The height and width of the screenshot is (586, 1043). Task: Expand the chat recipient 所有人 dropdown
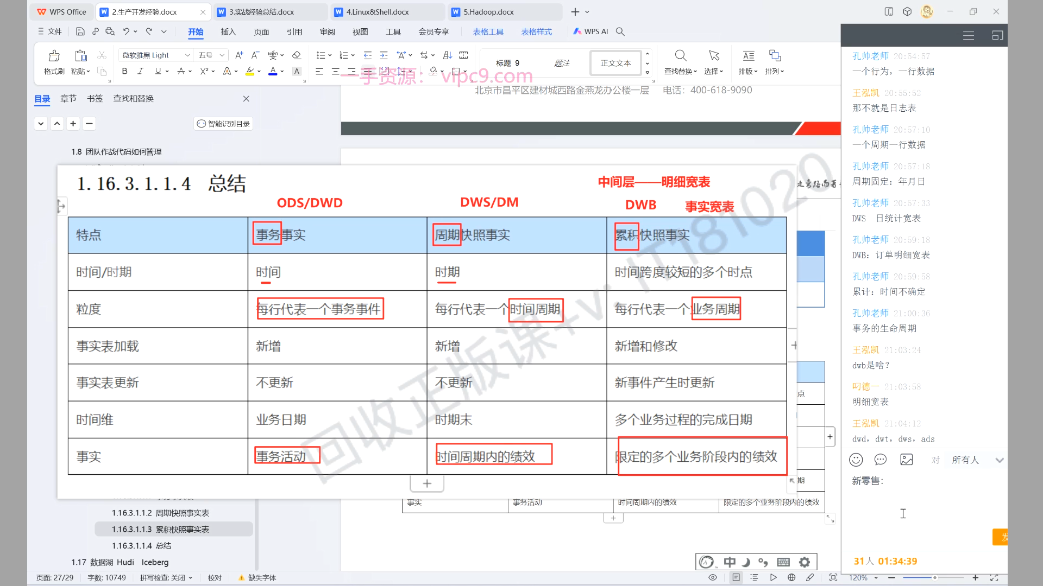999,460
